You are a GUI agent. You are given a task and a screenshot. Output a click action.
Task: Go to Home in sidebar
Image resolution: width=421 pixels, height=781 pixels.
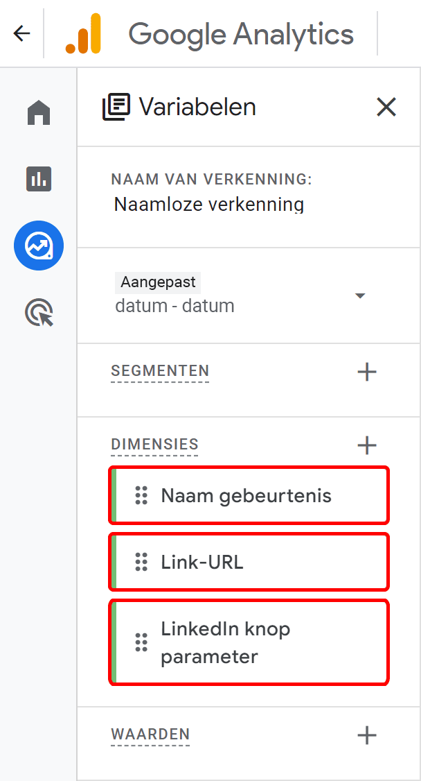coord(39,112)
